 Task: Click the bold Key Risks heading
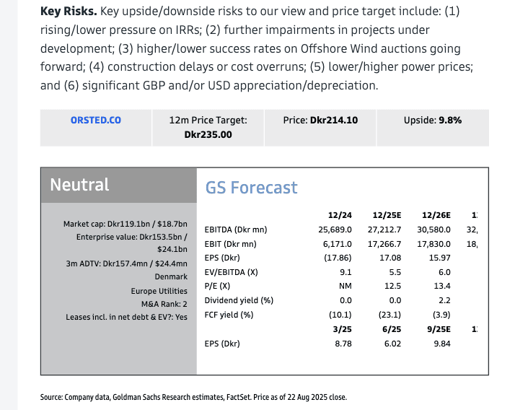click(x=69, y=12)
